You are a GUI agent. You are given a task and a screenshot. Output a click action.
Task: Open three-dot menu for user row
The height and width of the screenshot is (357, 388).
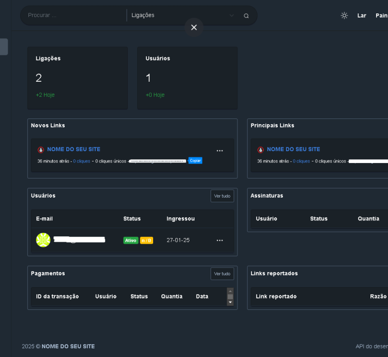click(x=220, y=241)
